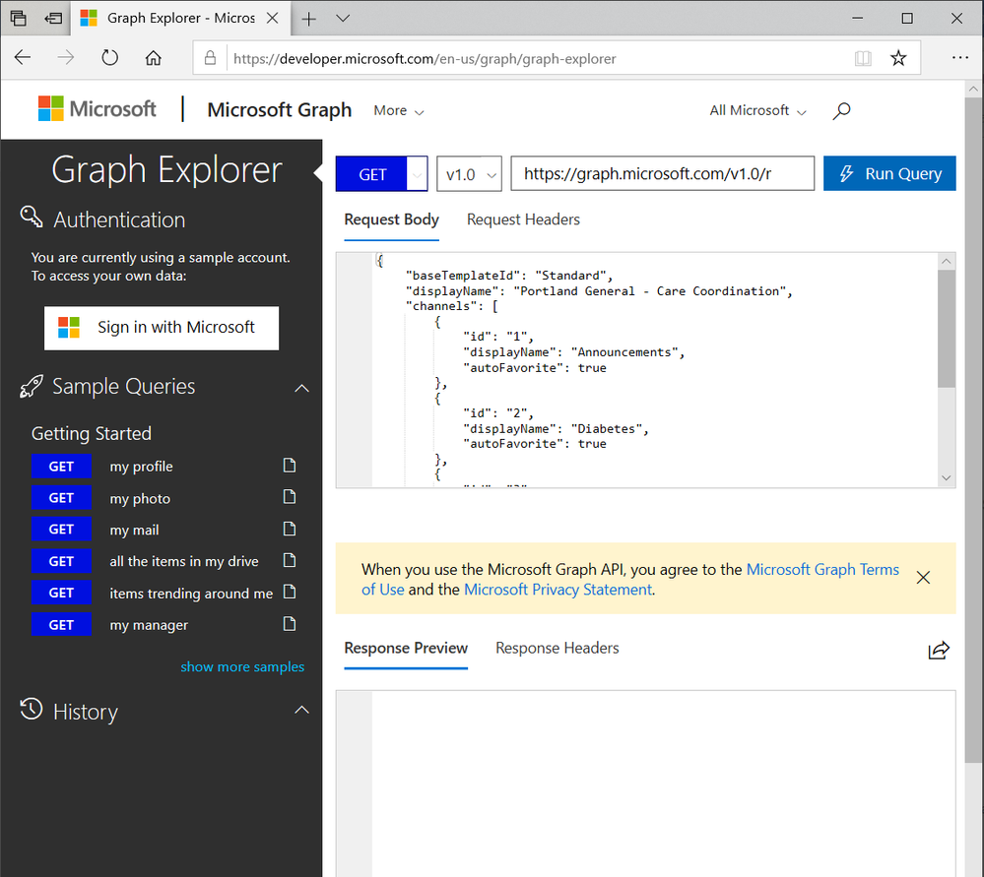Add this page to favorites
984x877 pixels.
click(898, 58)
